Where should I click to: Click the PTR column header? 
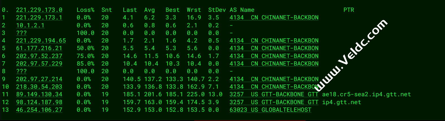[x=348, y=10]
